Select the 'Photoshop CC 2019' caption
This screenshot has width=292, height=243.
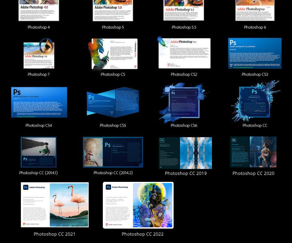(x=186, y=173)
